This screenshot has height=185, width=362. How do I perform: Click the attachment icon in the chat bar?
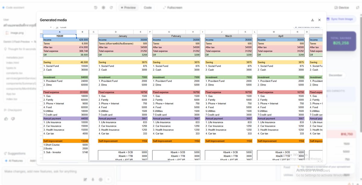pos(93,179)
